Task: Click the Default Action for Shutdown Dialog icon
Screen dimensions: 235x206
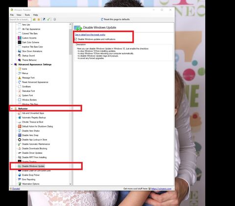Action: click(20, 126)
